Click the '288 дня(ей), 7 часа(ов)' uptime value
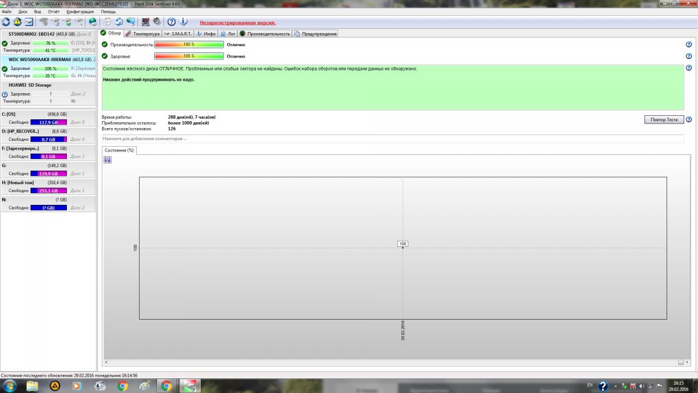Viewport: 698px width, 393px height. pyautogui.click(x=191, y=117)
